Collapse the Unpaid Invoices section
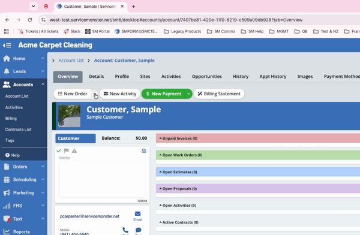Image resolution: width=360 pixels, height=235 pixels. 160,138
